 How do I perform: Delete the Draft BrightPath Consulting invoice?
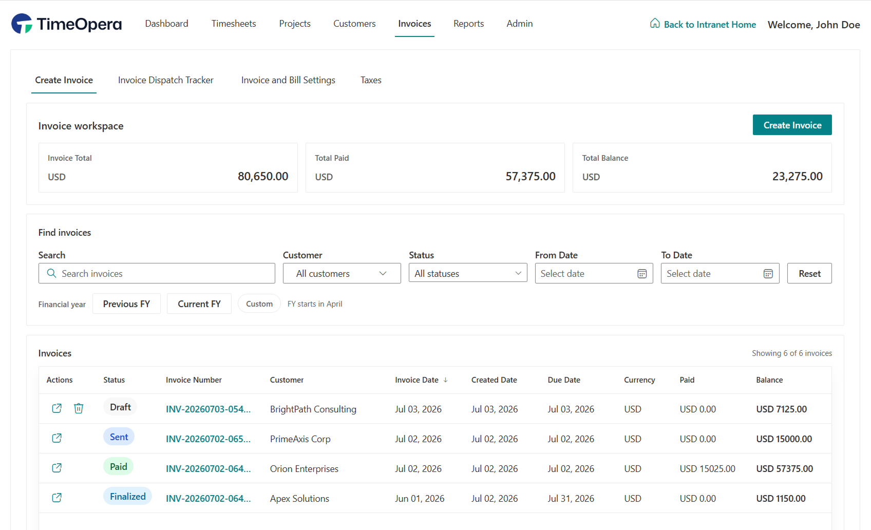coord(79,408)
